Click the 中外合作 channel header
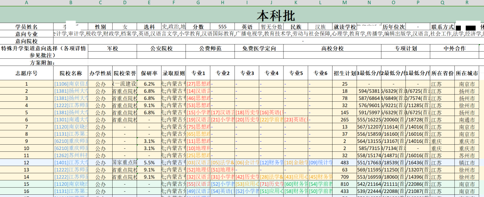The height and width of the screenshot is (197, 484). 454,48
